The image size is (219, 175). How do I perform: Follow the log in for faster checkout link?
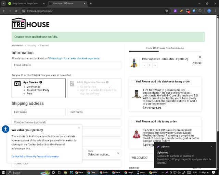coord(75,58)
